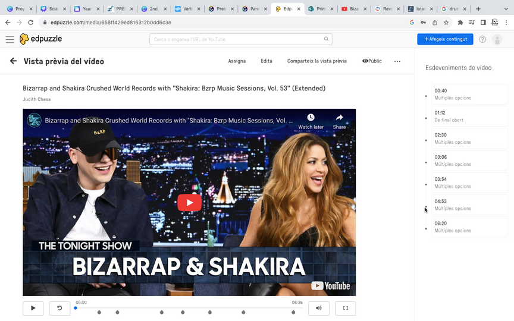Enter fullscreen mode
This screenshot has width=514, height=321.
[345, 308]
